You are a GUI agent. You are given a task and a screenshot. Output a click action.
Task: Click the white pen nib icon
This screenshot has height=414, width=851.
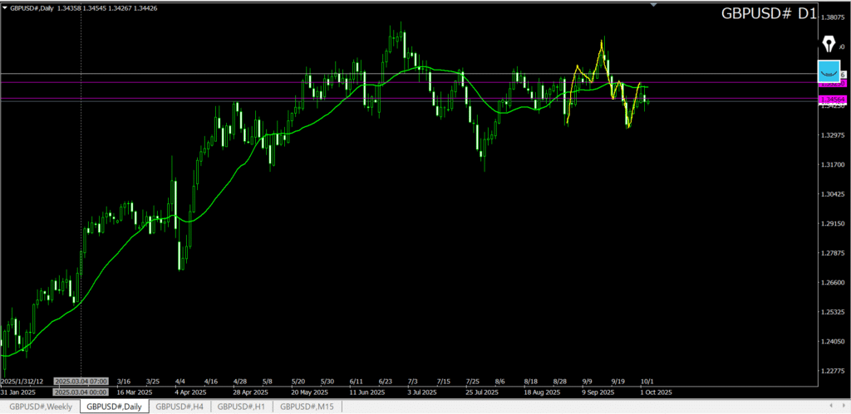click(x=829, y=43)
